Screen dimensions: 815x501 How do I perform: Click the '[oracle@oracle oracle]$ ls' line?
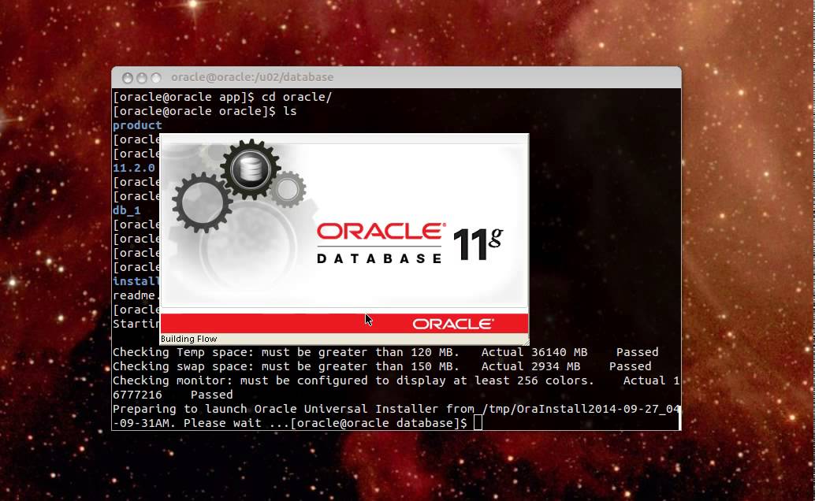[205, 111]
